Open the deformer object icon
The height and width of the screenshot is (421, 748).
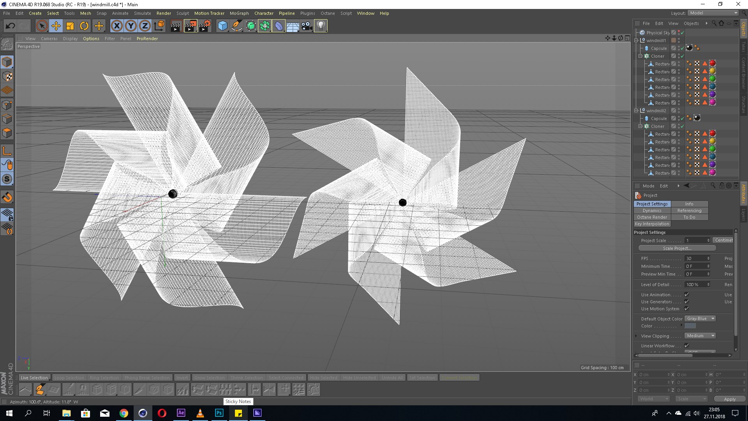tap(279, 26)
